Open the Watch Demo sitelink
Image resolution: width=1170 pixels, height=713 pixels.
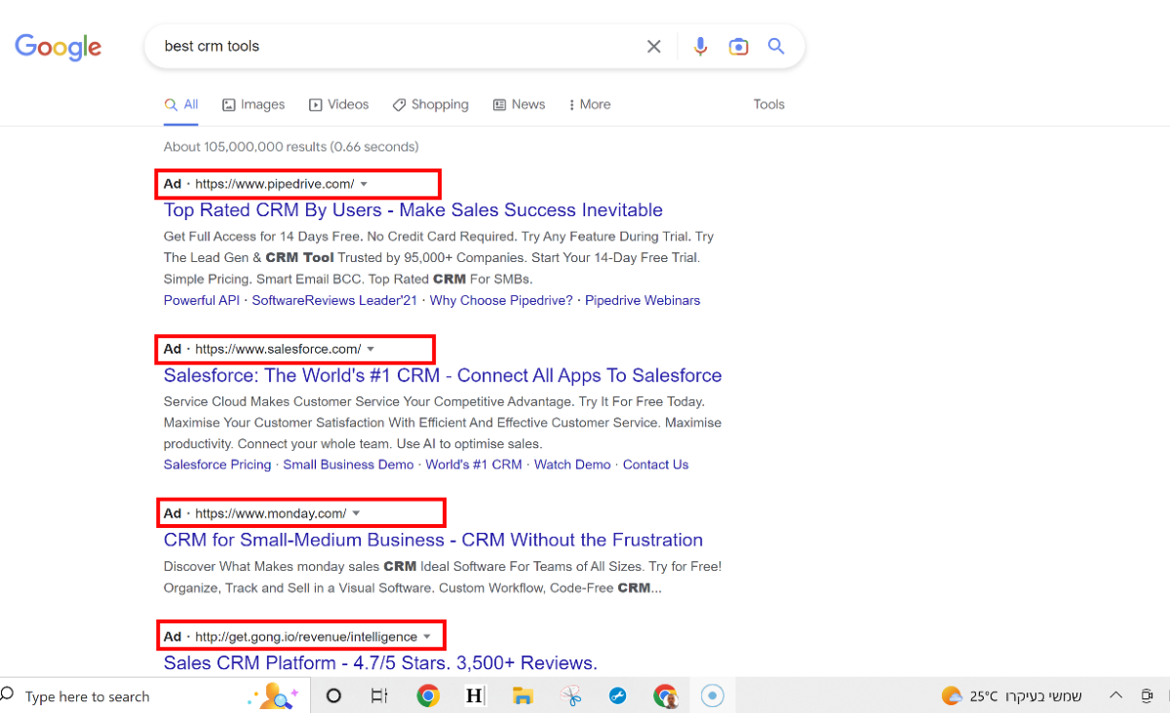pyautogui.click(x=572, y=465)
